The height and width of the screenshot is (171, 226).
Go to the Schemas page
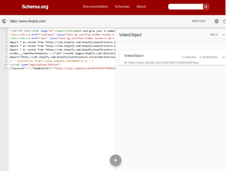[x=122, y=7]
